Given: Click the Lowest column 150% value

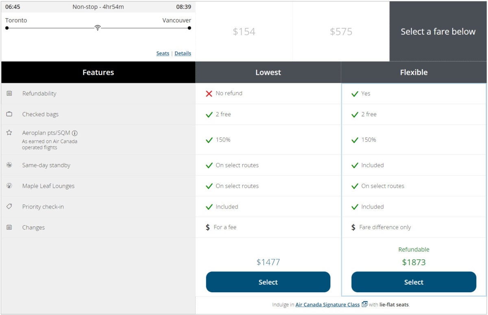Looking at the screenshot, I should [223, 140].
